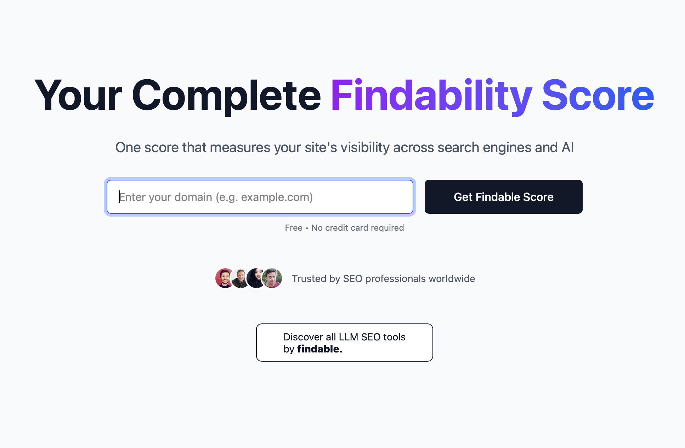
Task: Click the placeholder text example.com
Action: coord(277,197)
